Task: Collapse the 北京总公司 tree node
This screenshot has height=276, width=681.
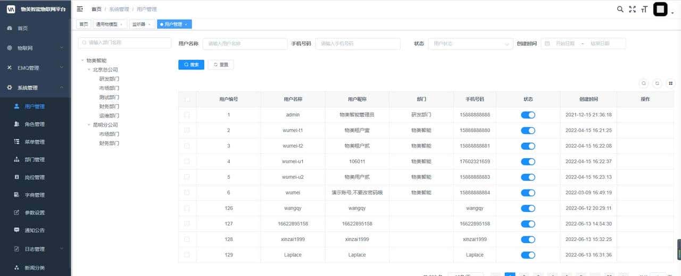Action: [x=89, y=70]
